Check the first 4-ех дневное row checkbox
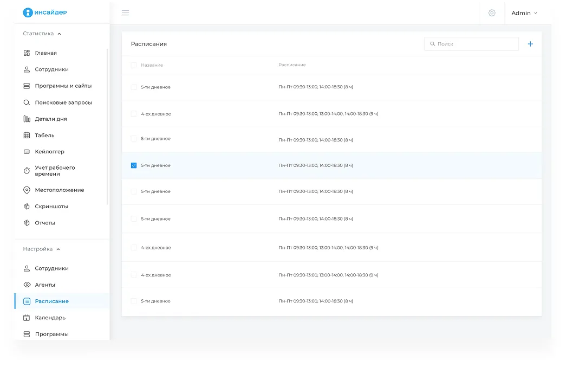 134,114
